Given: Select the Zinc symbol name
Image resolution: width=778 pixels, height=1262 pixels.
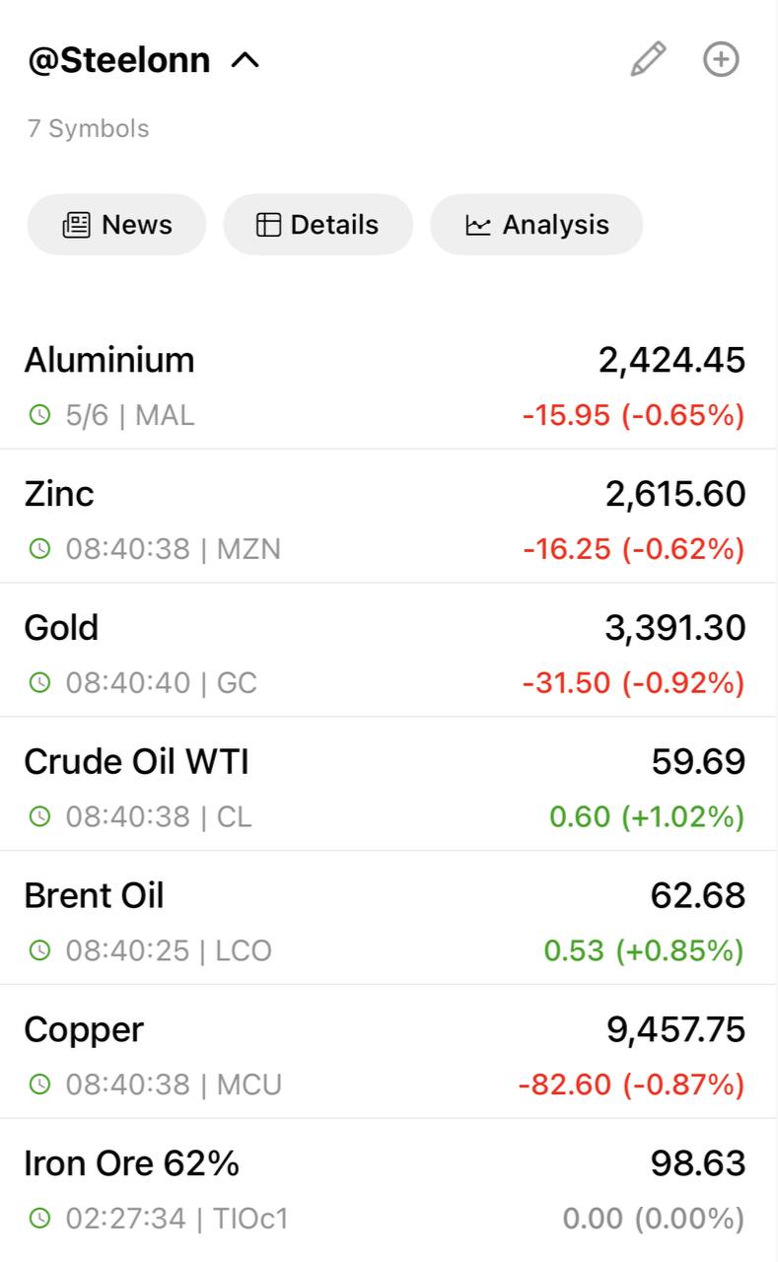Looking at the screenshot, I should (59, 493).
